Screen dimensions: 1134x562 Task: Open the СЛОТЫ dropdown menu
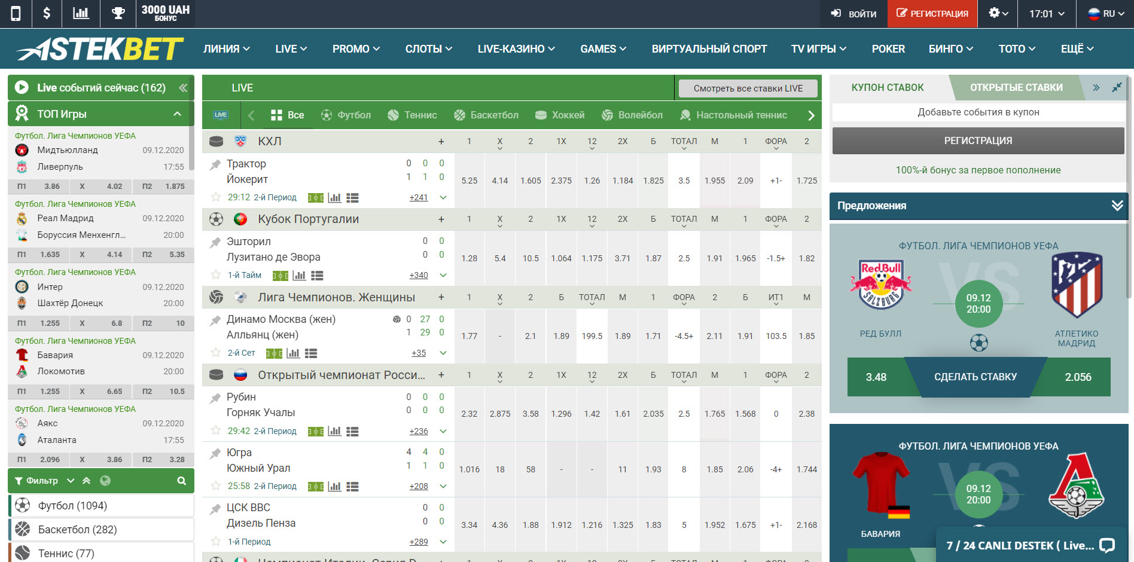(x=429, y=49)
